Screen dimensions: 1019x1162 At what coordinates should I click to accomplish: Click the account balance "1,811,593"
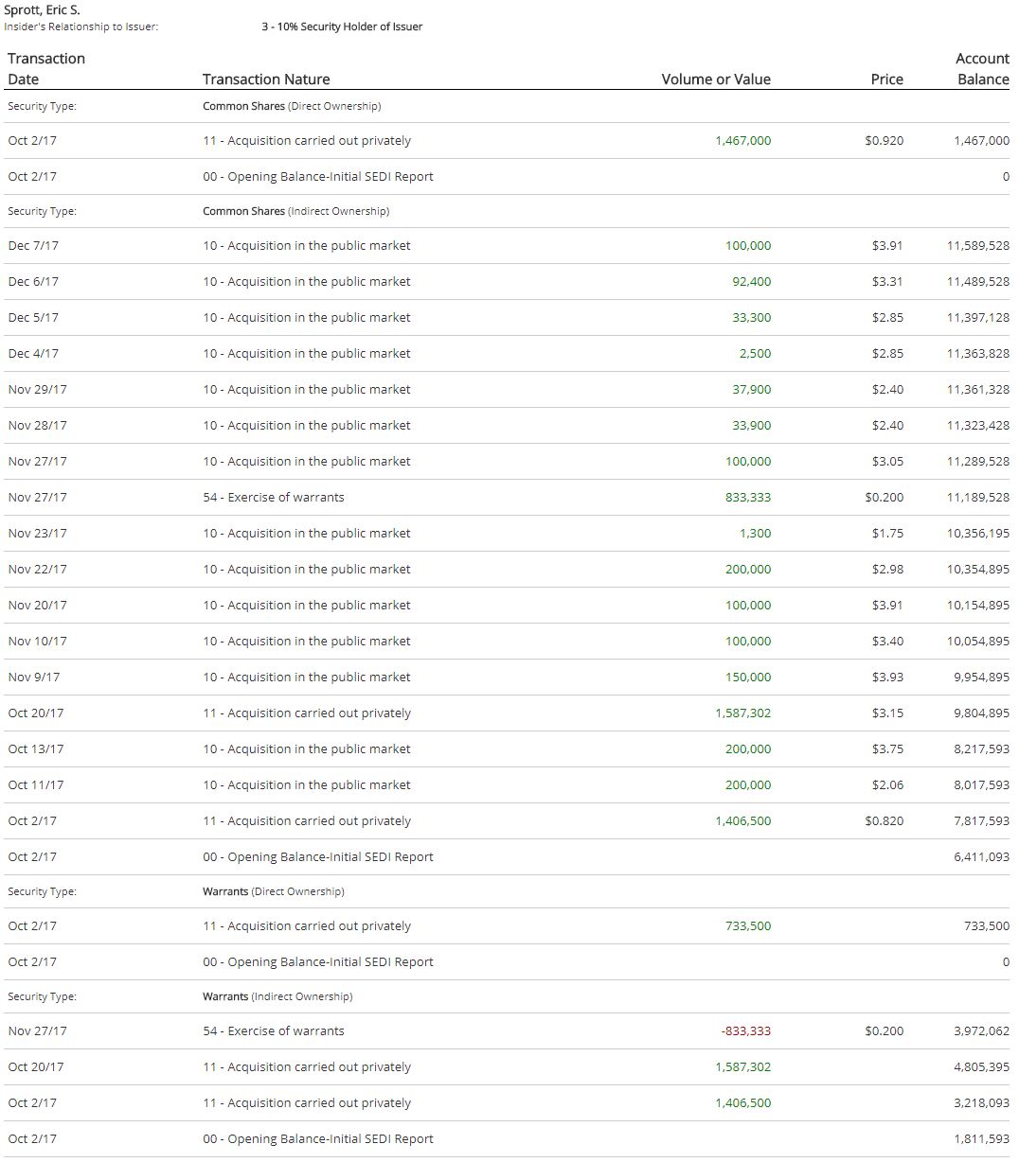coord(982,1139)
